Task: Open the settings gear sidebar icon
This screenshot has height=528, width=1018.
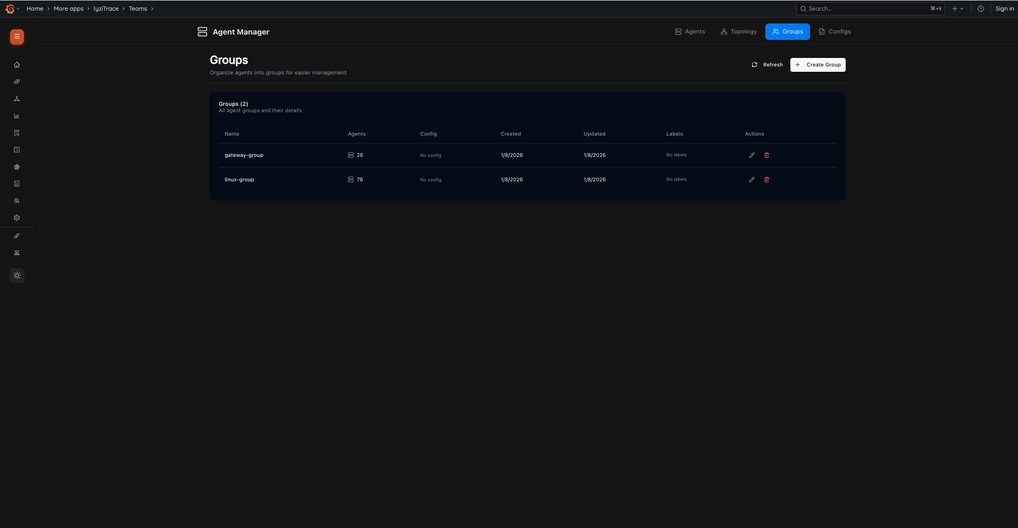Action: [x=17, y=218]
